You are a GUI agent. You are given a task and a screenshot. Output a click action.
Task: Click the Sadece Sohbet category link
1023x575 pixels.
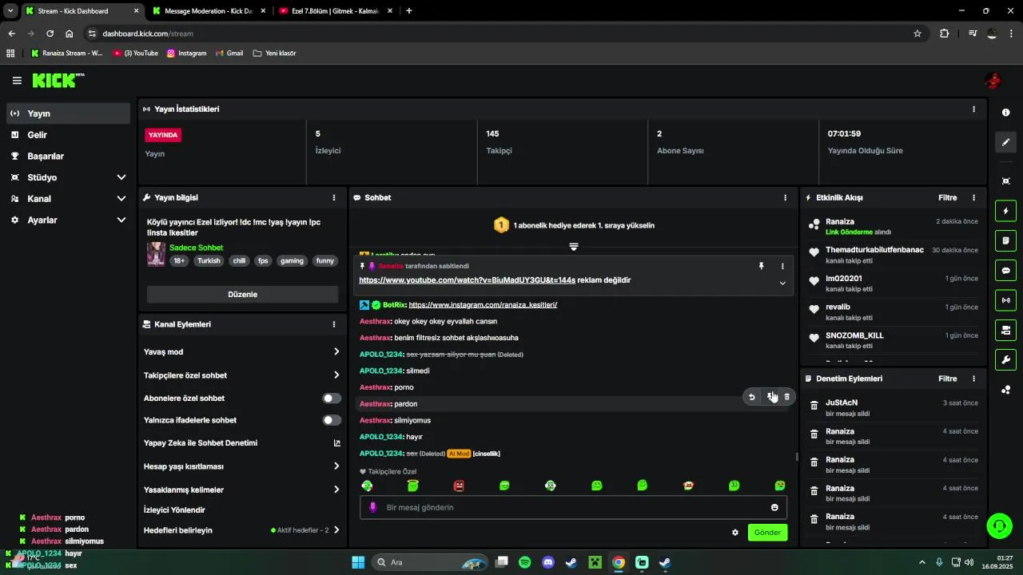196,248
